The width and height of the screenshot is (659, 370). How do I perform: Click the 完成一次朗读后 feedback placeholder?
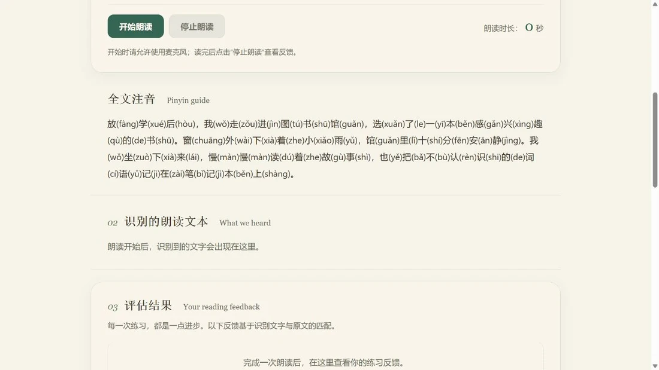click(x=324, y=362)
